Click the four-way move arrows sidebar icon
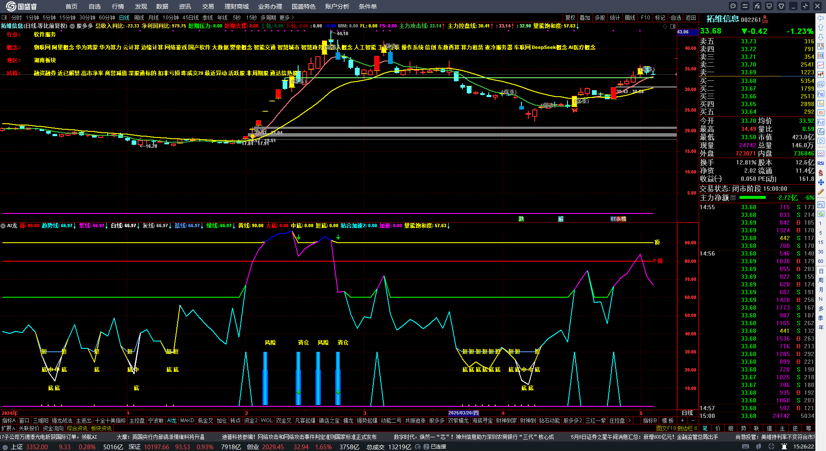The image size is (826, 451). [821, 182]
